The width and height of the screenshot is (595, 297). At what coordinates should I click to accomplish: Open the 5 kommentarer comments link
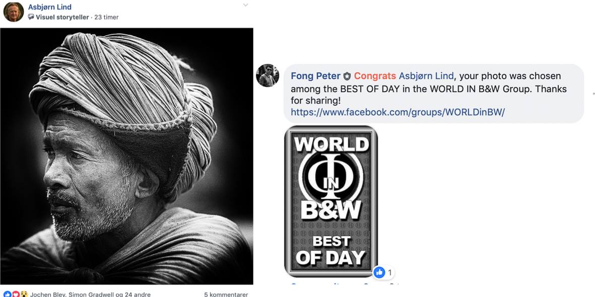click(226, 294)
